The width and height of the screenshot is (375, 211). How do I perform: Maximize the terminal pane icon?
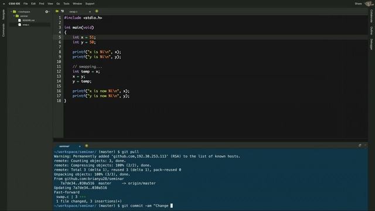(x=360, y=145)
